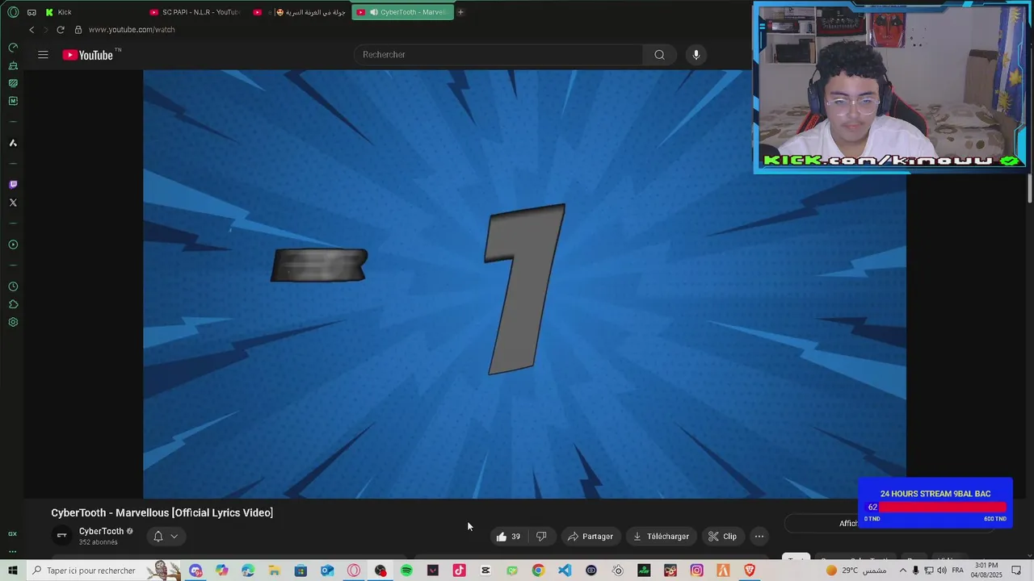Image resolution: width=1034 pixels, height=581 pixels.
Task: Open a new browser tab with the plus button
Action: (461, 12)
